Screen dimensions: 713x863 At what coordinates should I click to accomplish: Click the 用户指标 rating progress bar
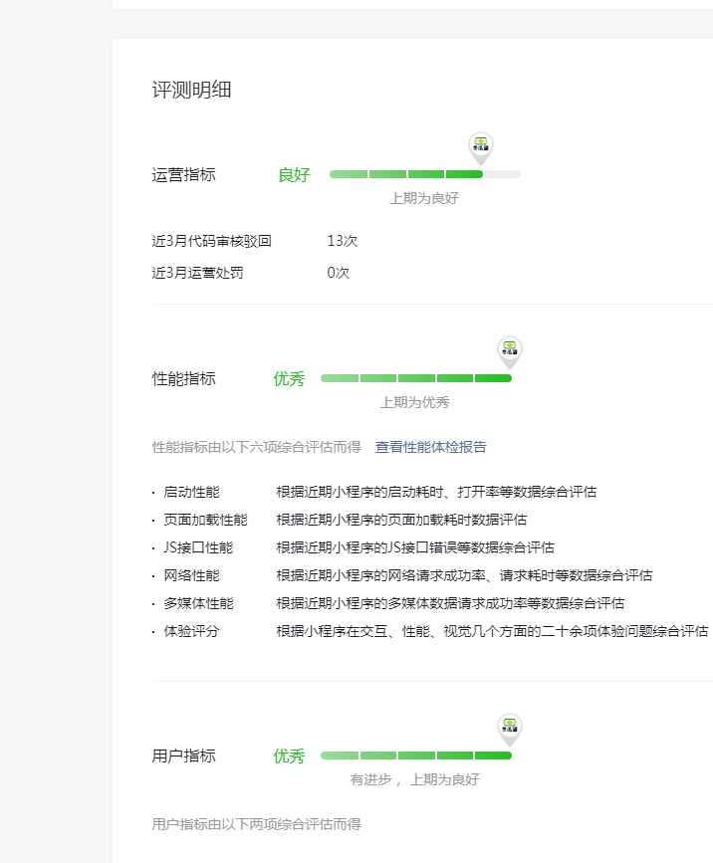[x=416, y=755]
